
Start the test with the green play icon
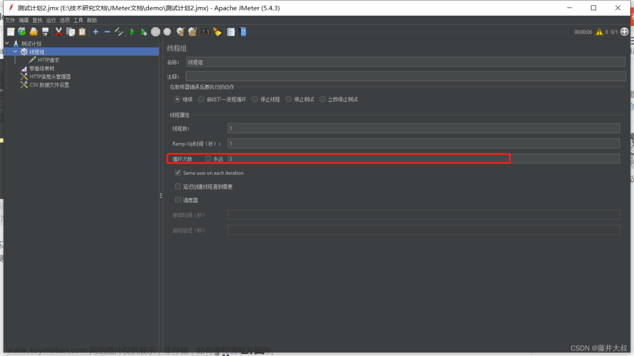[x=133, y=32]
